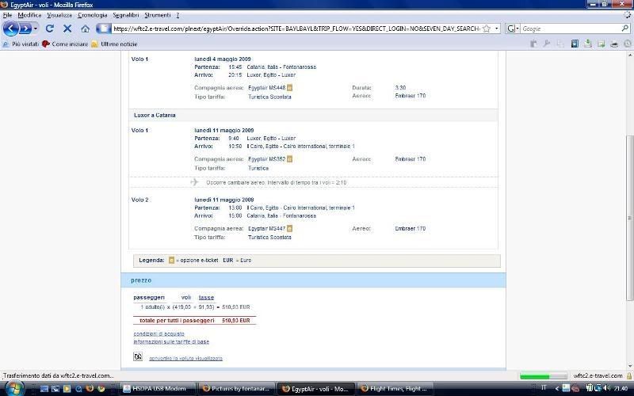Viewport: 634px width, 396px height.
Task: Click the URL address bar text
Action: point(296,29)
